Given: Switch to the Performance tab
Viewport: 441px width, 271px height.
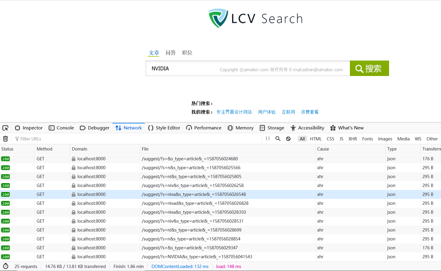Looking at the screenshot, I should coord(204,128).
